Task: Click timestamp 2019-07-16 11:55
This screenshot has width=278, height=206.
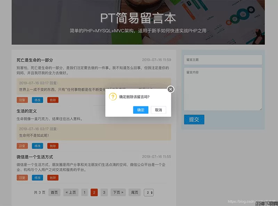Action: click(x=157, y=157)
